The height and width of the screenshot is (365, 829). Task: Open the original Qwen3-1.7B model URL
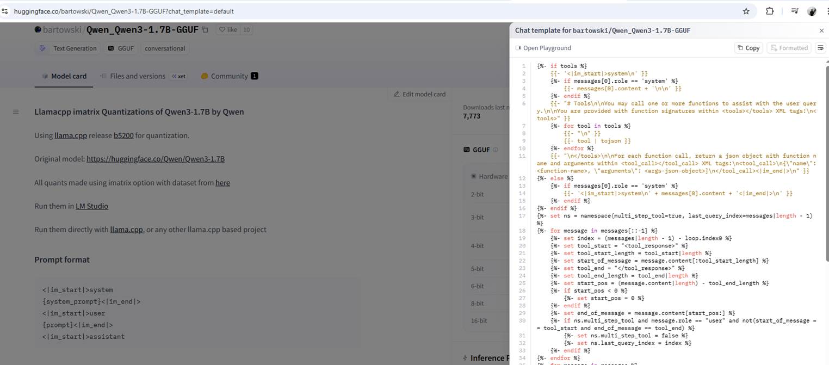pos(156,159)
